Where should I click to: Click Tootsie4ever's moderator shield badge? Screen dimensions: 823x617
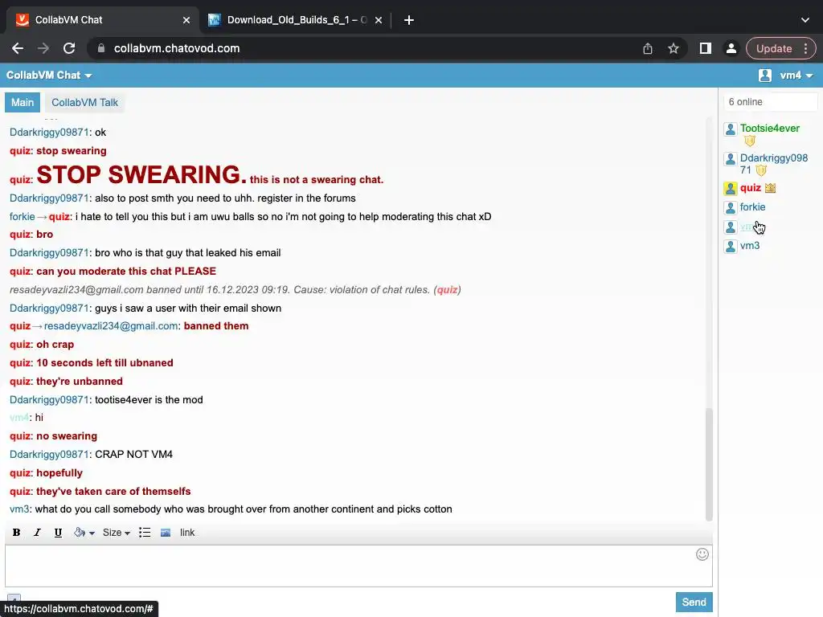tap(750, 141)
